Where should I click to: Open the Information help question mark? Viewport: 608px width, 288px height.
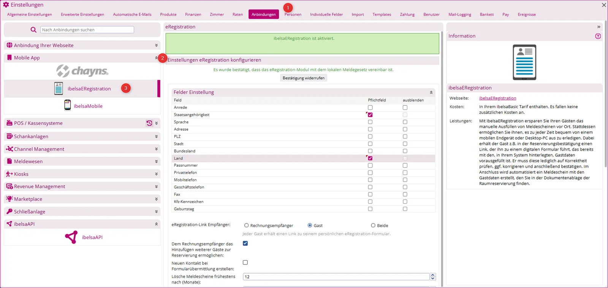click(x=598, y=36)
